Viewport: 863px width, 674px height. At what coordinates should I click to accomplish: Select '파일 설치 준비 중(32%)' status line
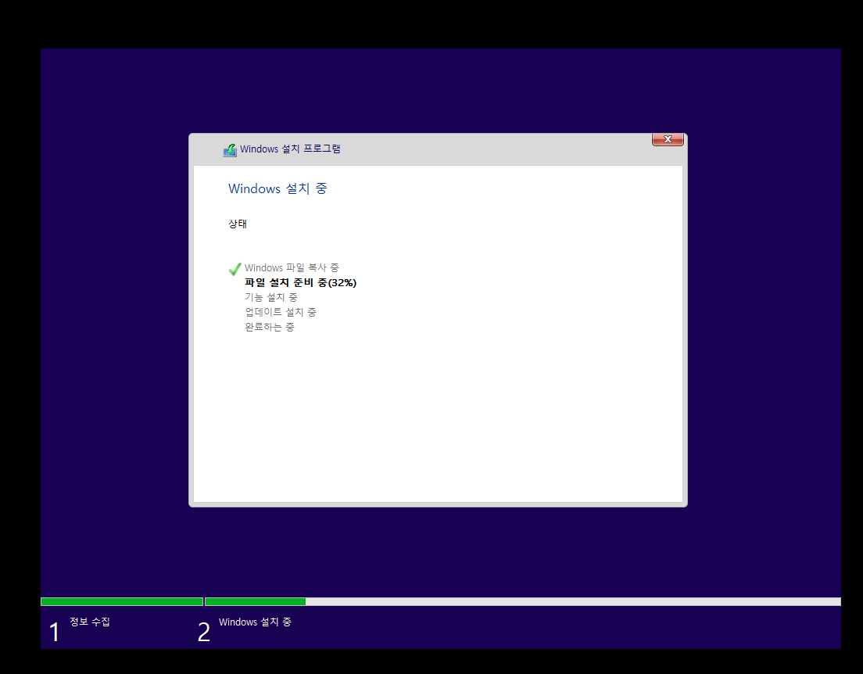[300, 282]
